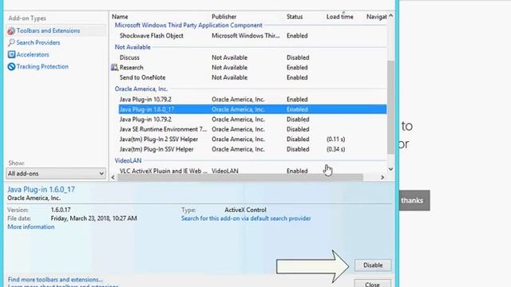
Task: Click the file date Friday, March 23, 2018
Action: coord(94,218)
